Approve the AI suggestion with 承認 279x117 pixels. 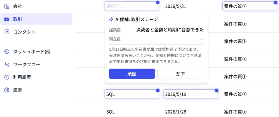coord(132,74)
